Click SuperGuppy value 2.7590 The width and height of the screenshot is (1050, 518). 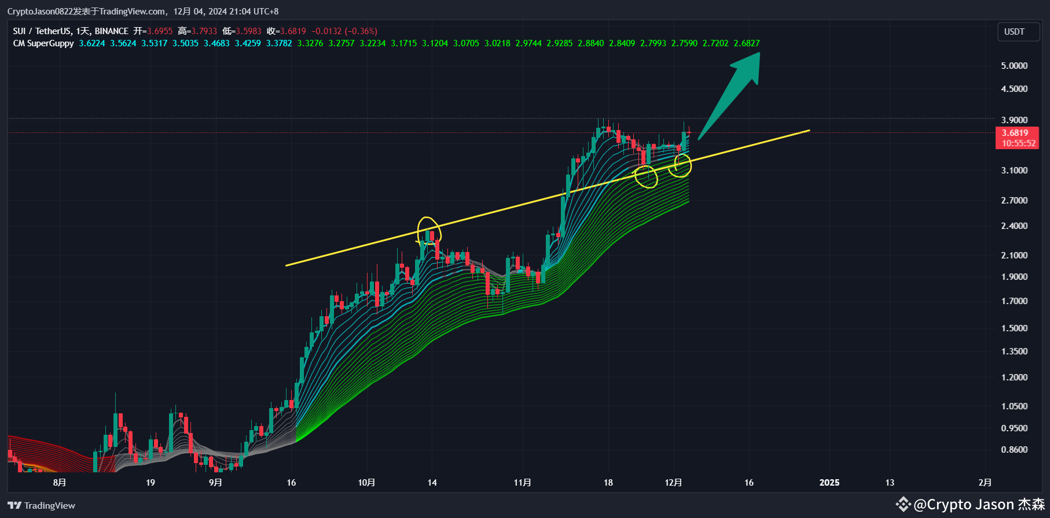click(x=684, y=43)
